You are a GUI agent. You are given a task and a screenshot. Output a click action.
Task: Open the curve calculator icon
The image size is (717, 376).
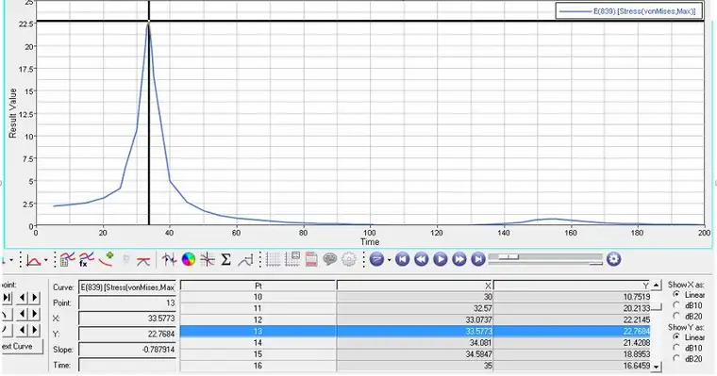pos(67,259)
